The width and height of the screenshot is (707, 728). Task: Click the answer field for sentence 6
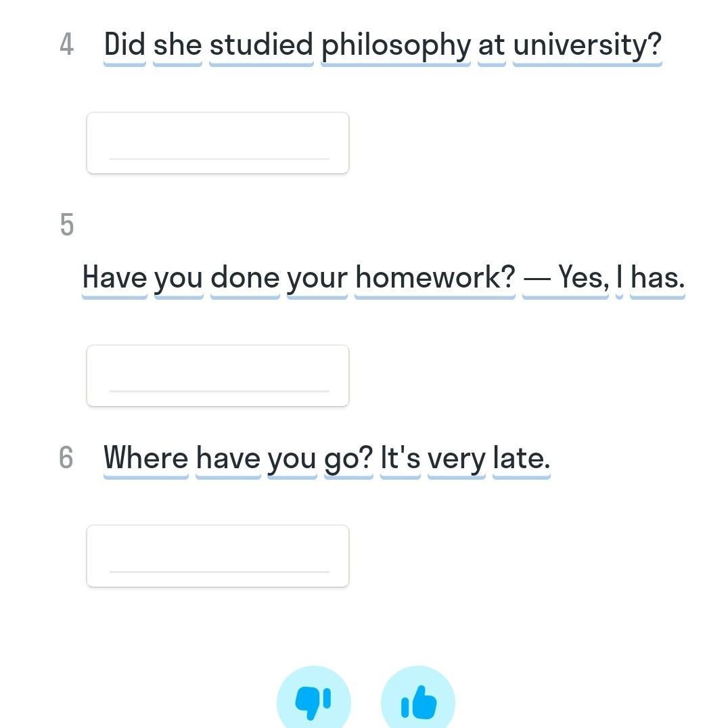pyautogui.click(x=218, y=555)
